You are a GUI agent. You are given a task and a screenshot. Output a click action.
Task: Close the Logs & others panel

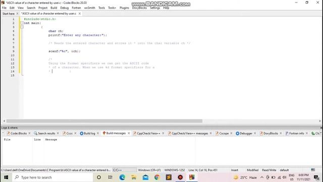[x=321, y=128]
